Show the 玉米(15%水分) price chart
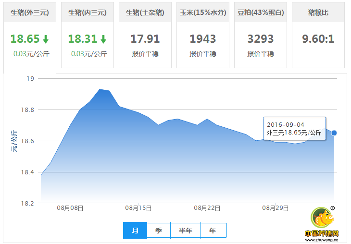The width and height of the screenshot is (351, 244). click(x=203, y=13)
